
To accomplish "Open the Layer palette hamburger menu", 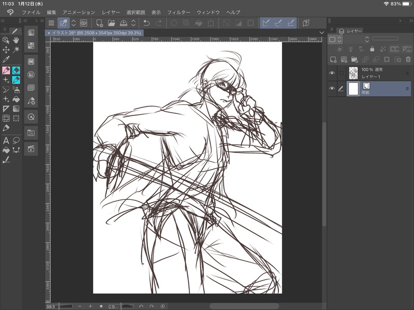I will (x=332, y=29).
